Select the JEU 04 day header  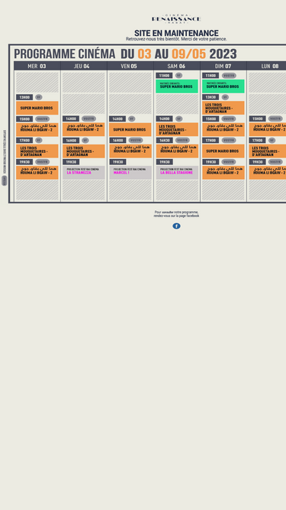click(x=84, y=66)
